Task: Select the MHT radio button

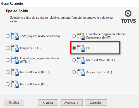Action: click(x=74, y=36)
